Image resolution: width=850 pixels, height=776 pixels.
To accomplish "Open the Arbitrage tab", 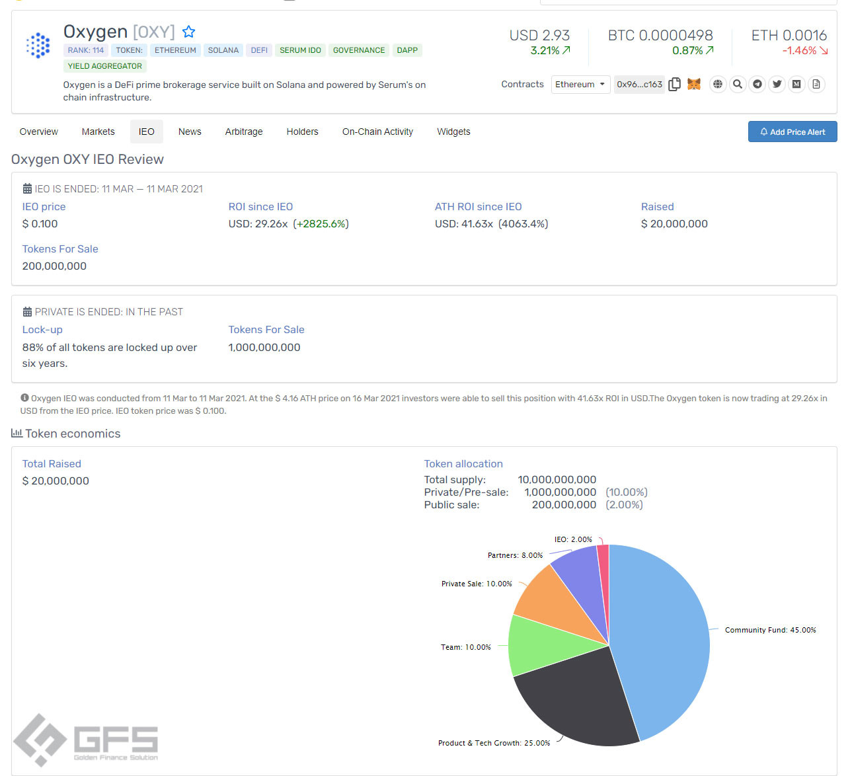I will point(244,132).
